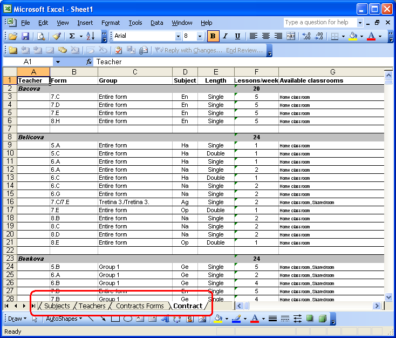Click the Save icon in the toolbar
The image size is (396, 338).
[x=25, y=36]
